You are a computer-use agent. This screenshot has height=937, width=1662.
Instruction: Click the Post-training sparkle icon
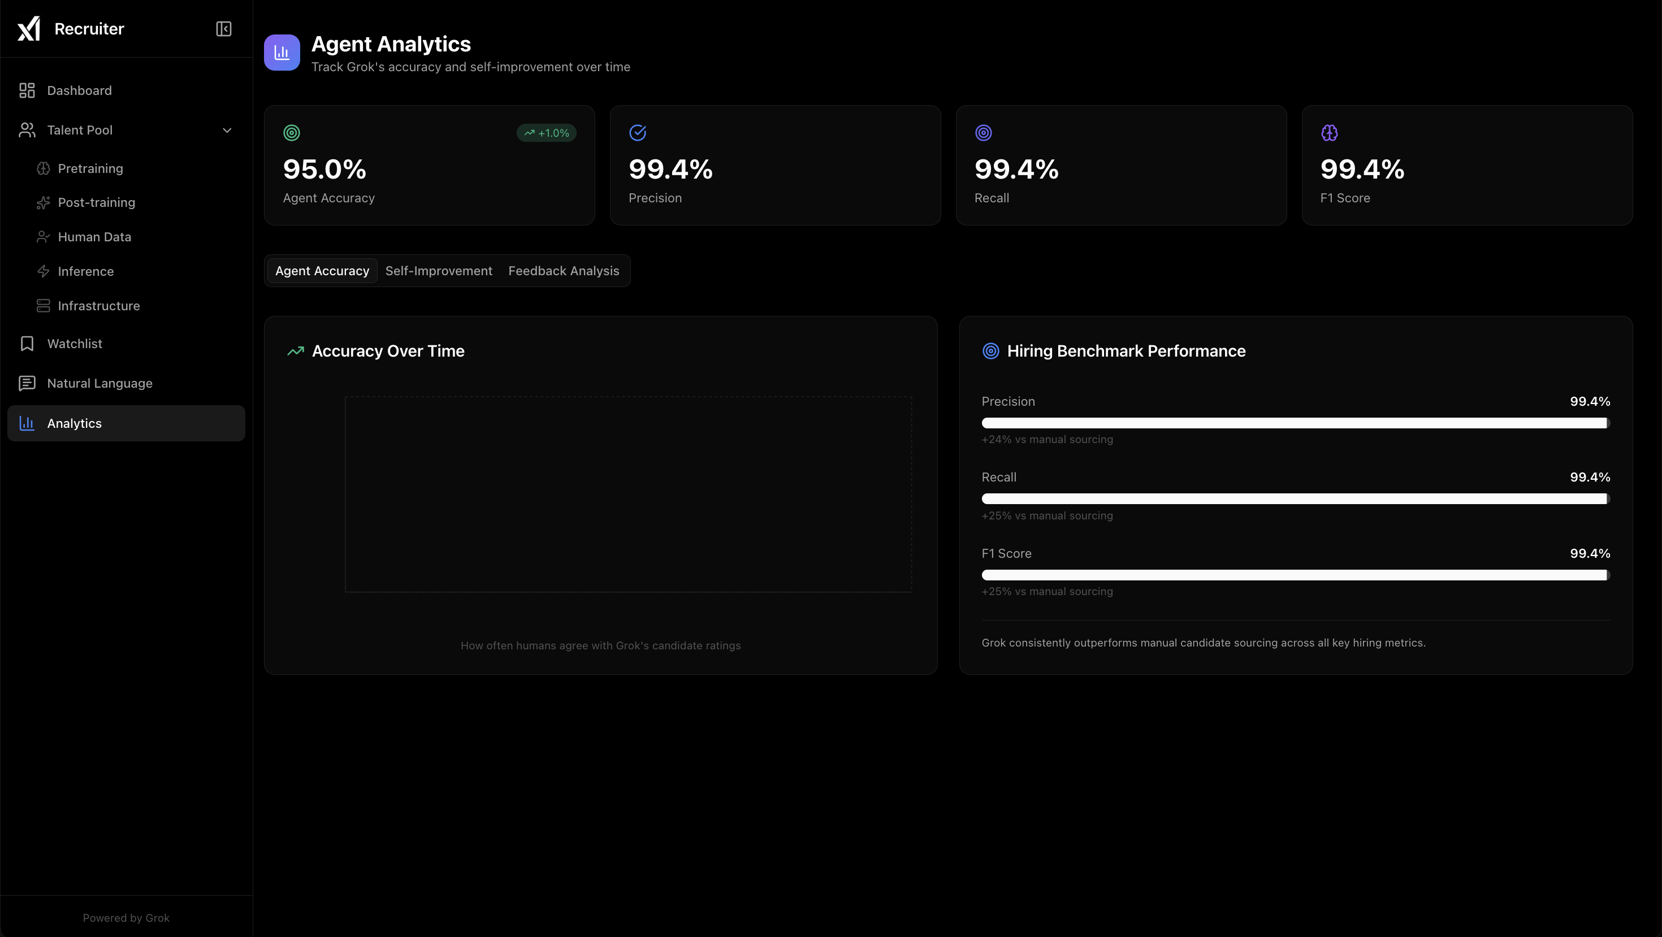pyautogui.click(x=43, y=202)
